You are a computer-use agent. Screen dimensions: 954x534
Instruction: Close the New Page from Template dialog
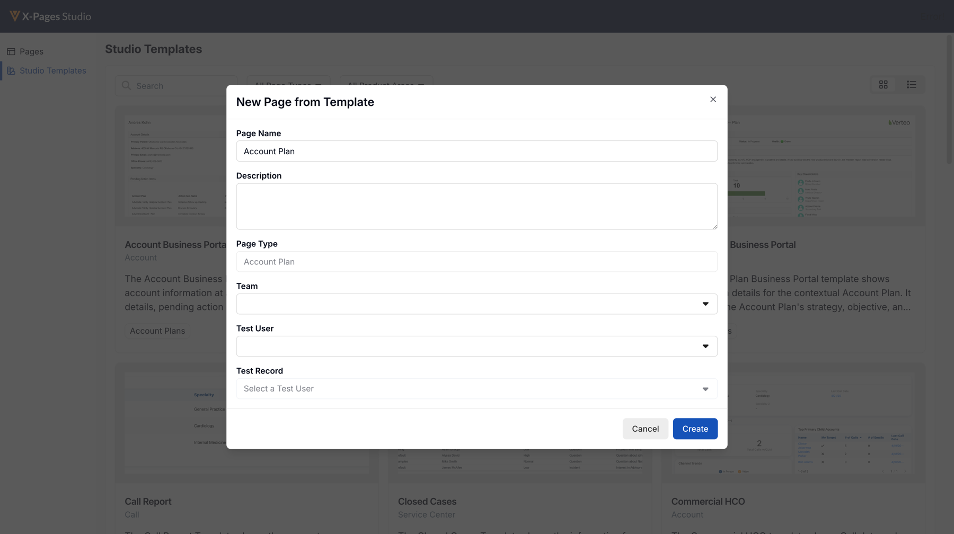(713, 100)
